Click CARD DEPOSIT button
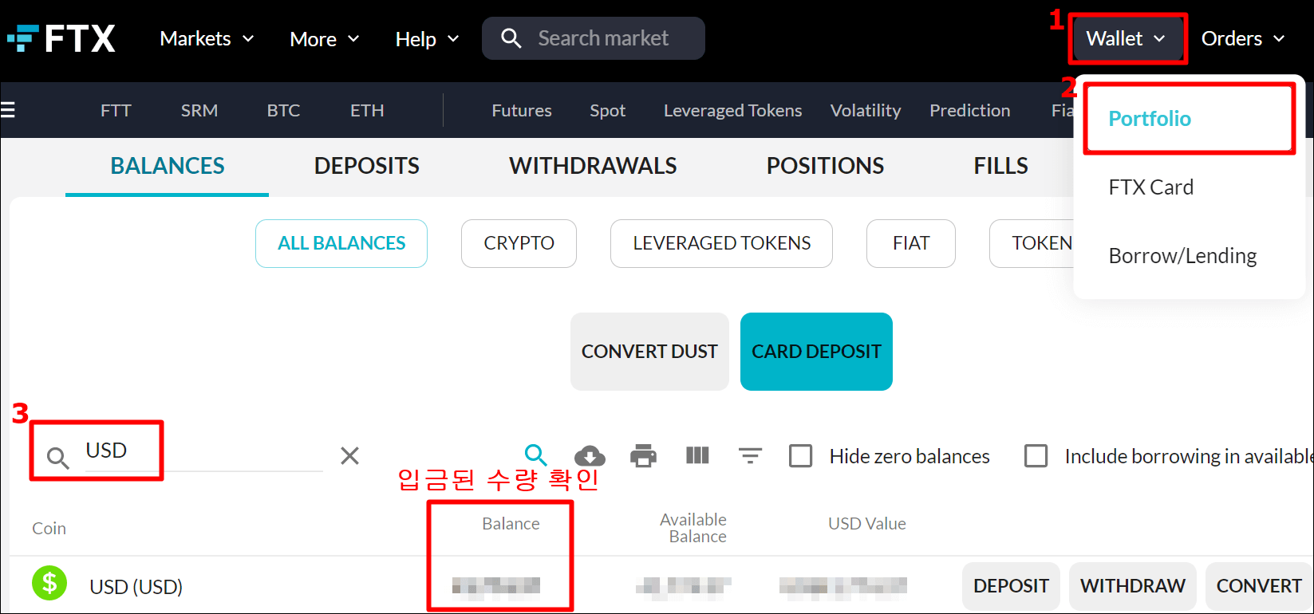 point(816,352)
